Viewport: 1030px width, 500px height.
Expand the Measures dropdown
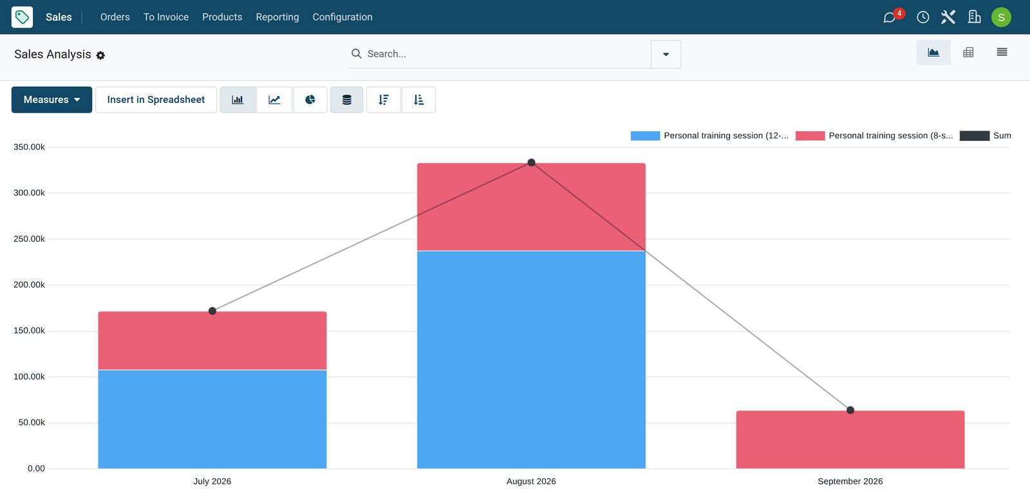tap(51, 100)
